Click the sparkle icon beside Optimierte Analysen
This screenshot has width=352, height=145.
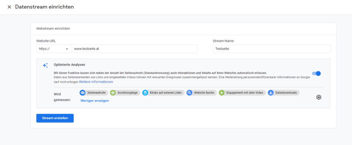pos(45,65)
